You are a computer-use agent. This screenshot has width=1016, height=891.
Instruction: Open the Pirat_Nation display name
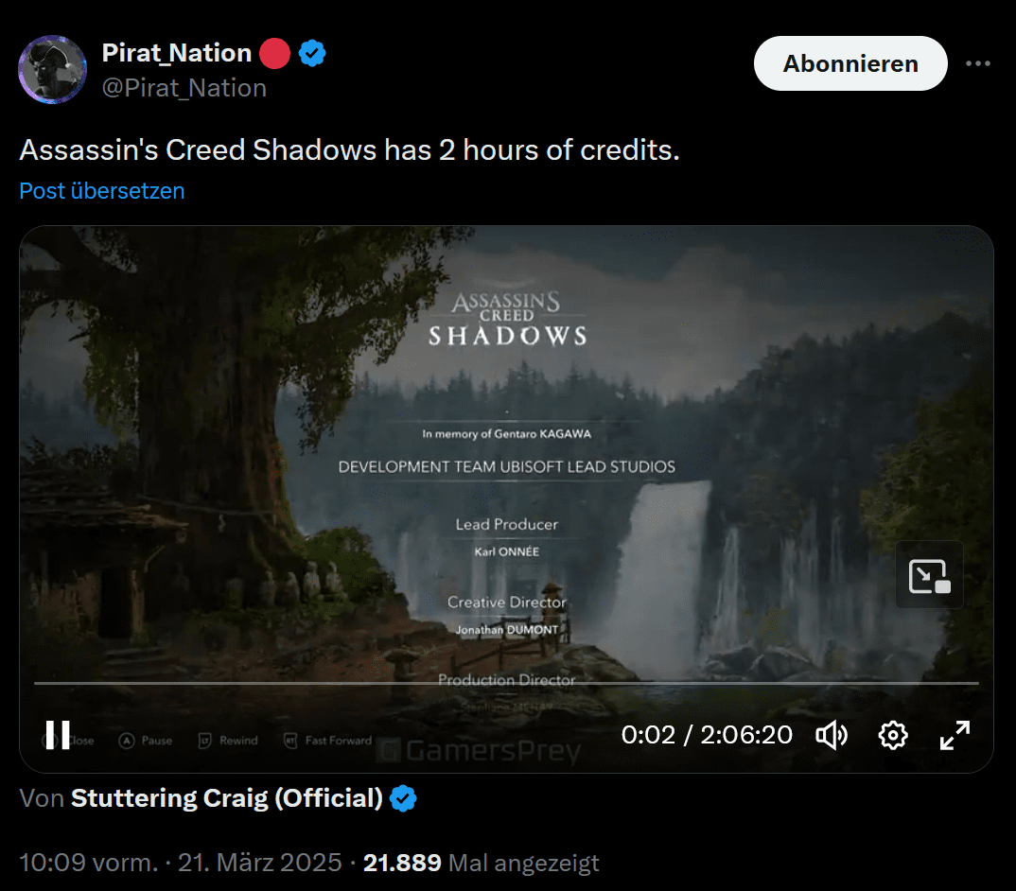[x=177, y=53]
